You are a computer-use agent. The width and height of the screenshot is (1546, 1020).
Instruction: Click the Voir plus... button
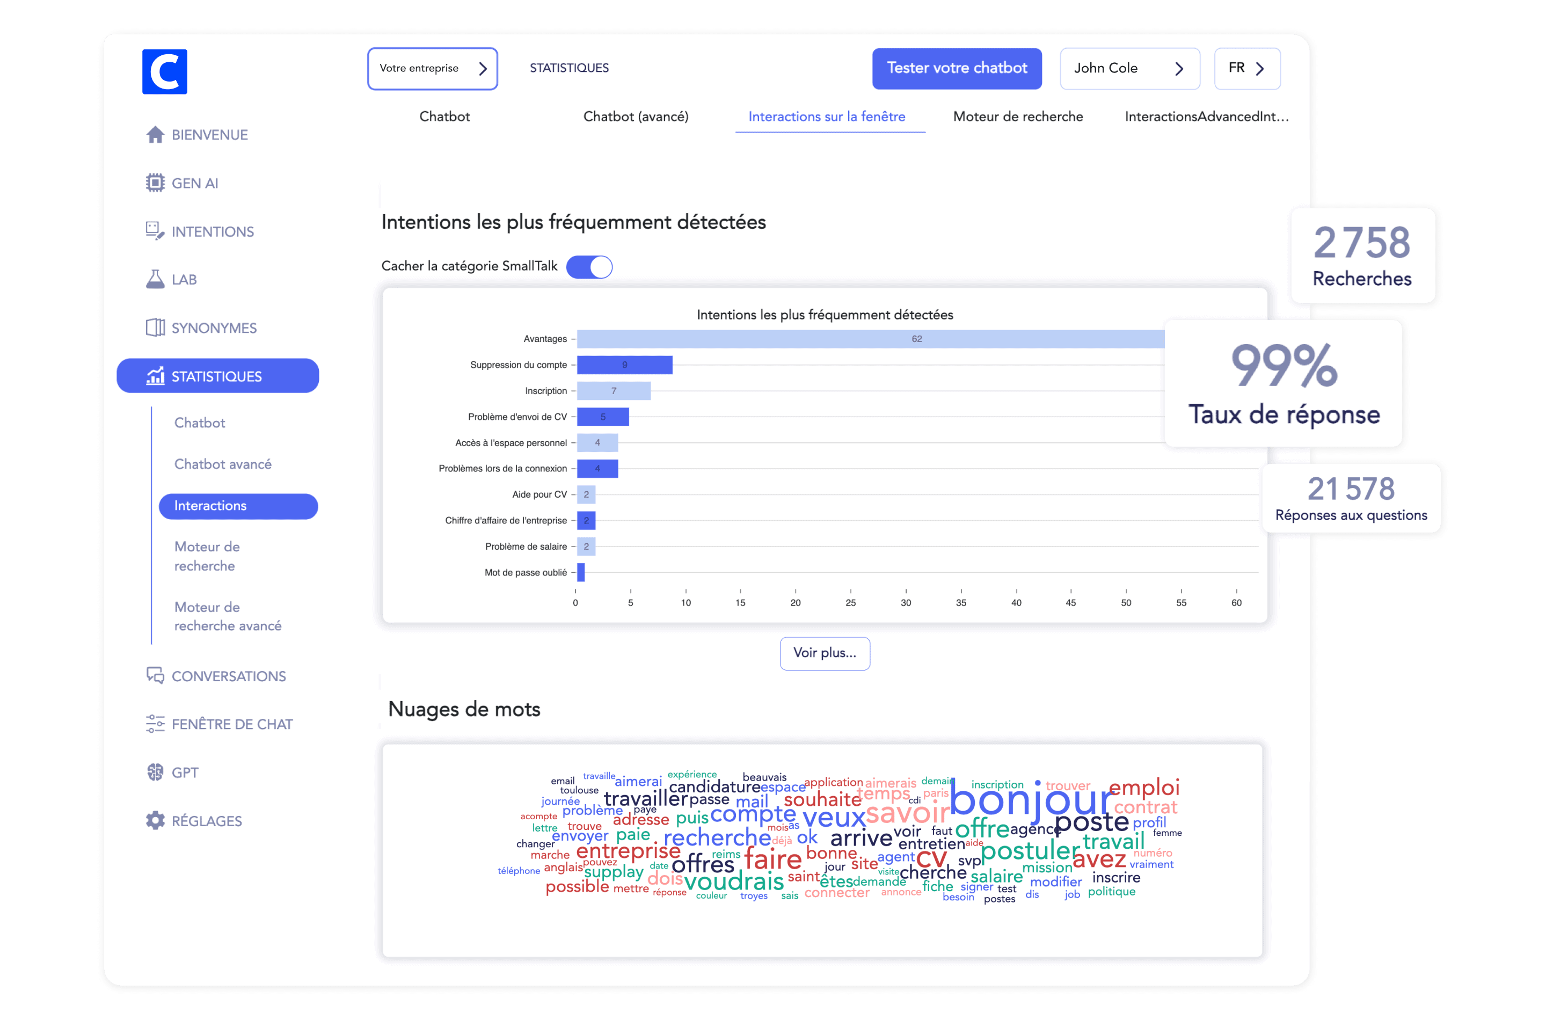click(x=824, y=653)
